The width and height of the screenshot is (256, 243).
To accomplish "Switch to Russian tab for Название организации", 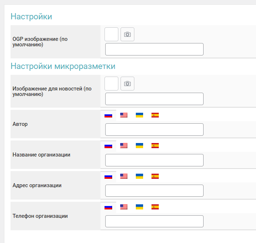I will [x=108, y=146].
